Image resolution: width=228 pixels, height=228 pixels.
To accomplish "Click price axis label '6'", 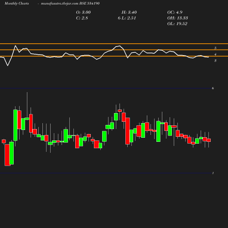I will tap(213, 88).
